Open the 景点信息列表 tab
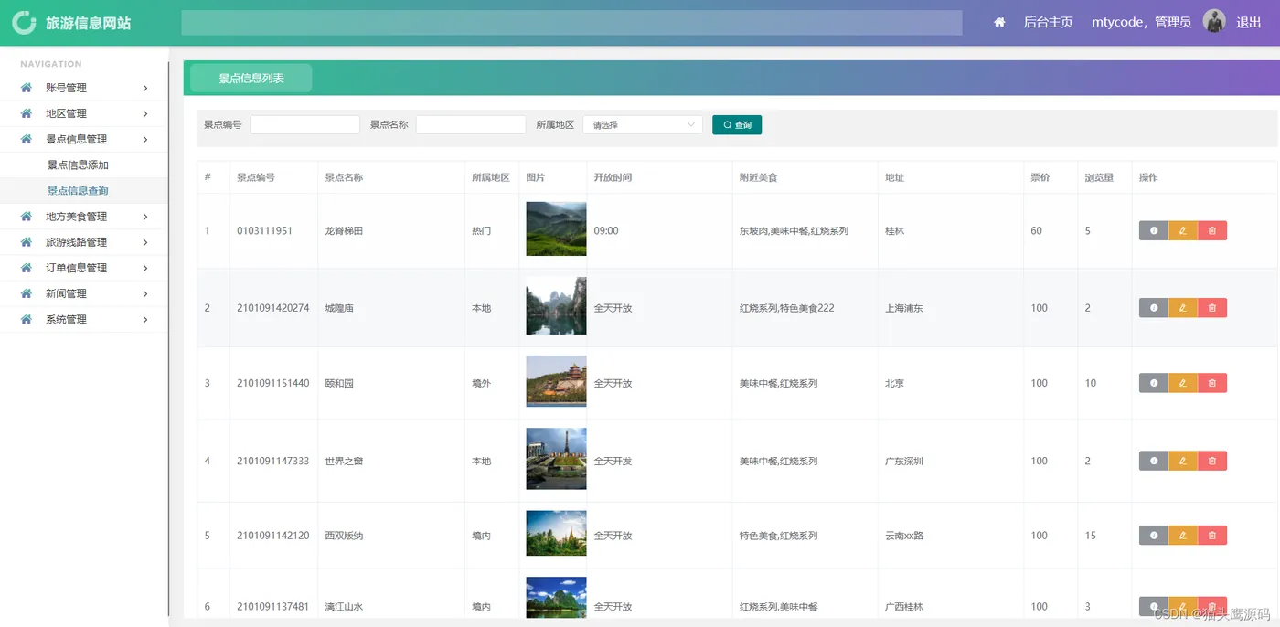 click(x=251, y=79)
